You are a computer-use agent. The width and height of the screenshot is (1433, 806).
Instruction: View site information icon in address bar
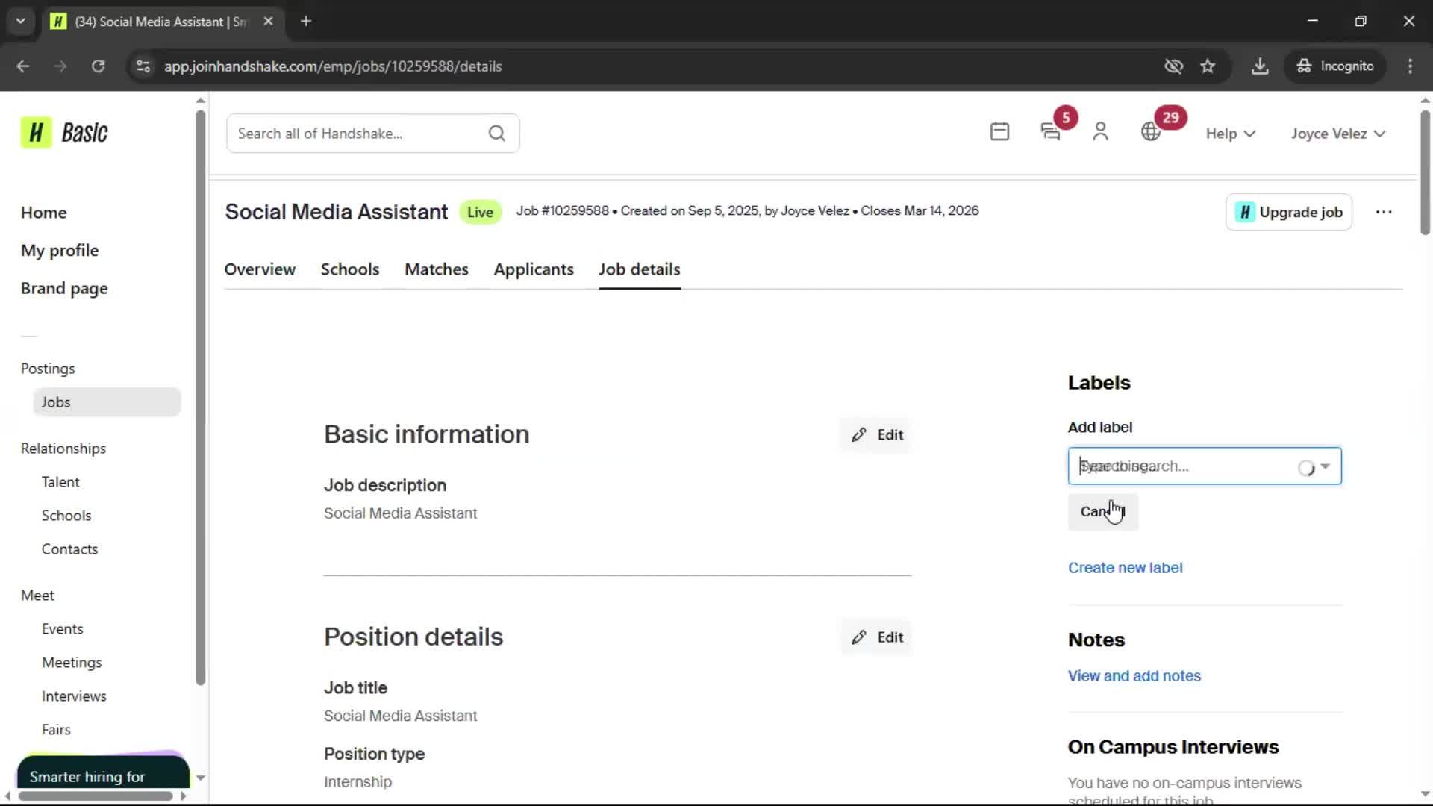click(143, 66)
